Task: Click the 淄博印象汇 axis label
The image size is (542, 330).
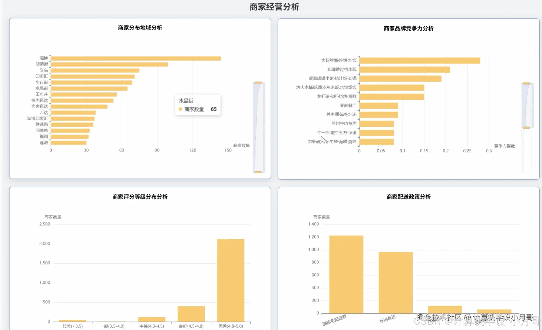Action: (37, 118)
